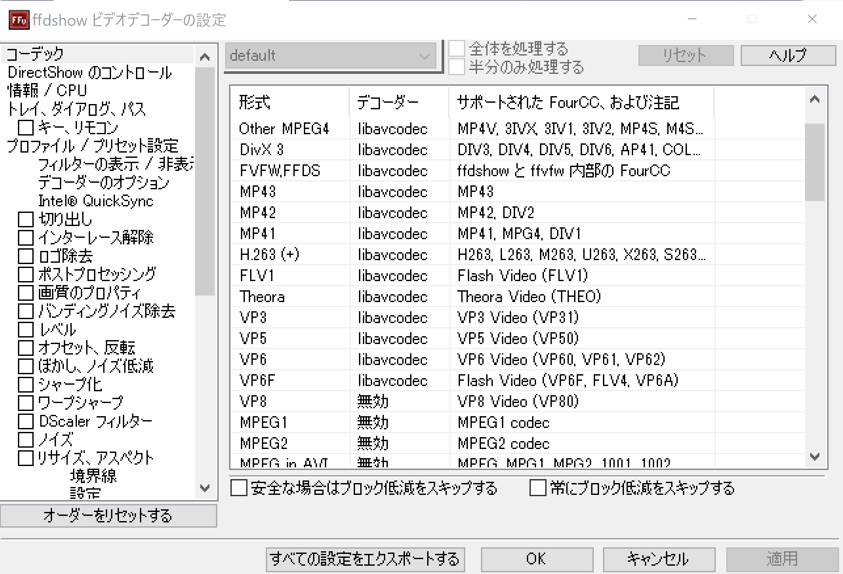Open decoder dropdown for Other MPEG4
Screen dimensions: 843x574
pyautogui.click(x=399, y=129)
